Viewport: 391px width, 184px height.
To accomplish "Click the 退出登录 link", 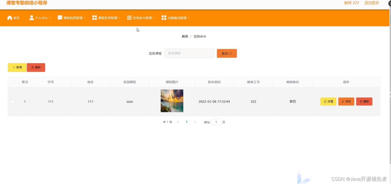I will pos(371,3).
